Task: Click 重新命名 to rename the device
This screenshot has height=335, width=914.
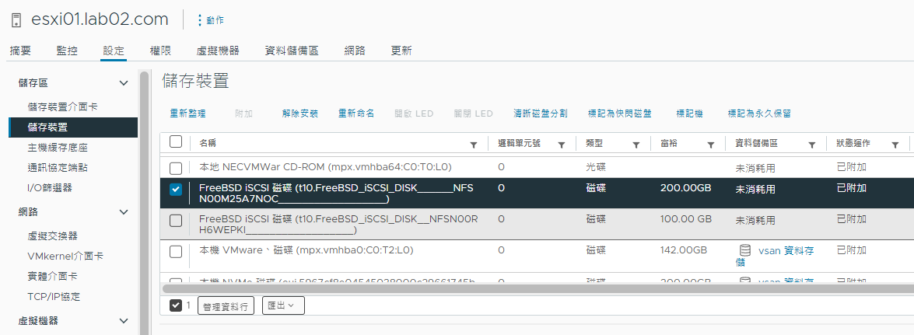Action: (x=356, y=113)
